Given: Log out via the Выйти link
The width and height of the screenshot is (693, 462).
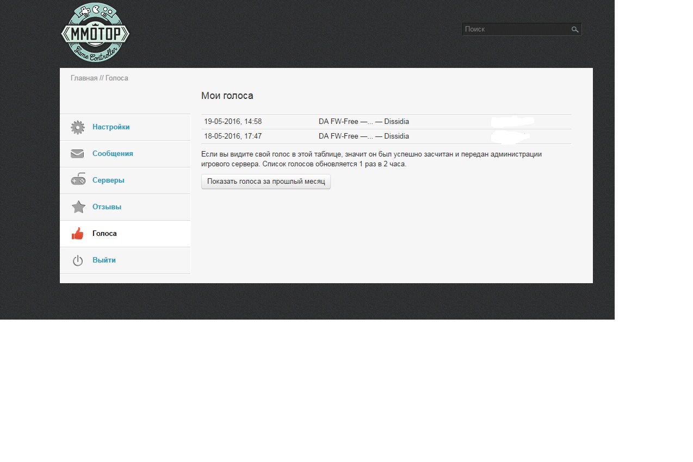Looking at the screenshot, I should click(x=104, y=260).
